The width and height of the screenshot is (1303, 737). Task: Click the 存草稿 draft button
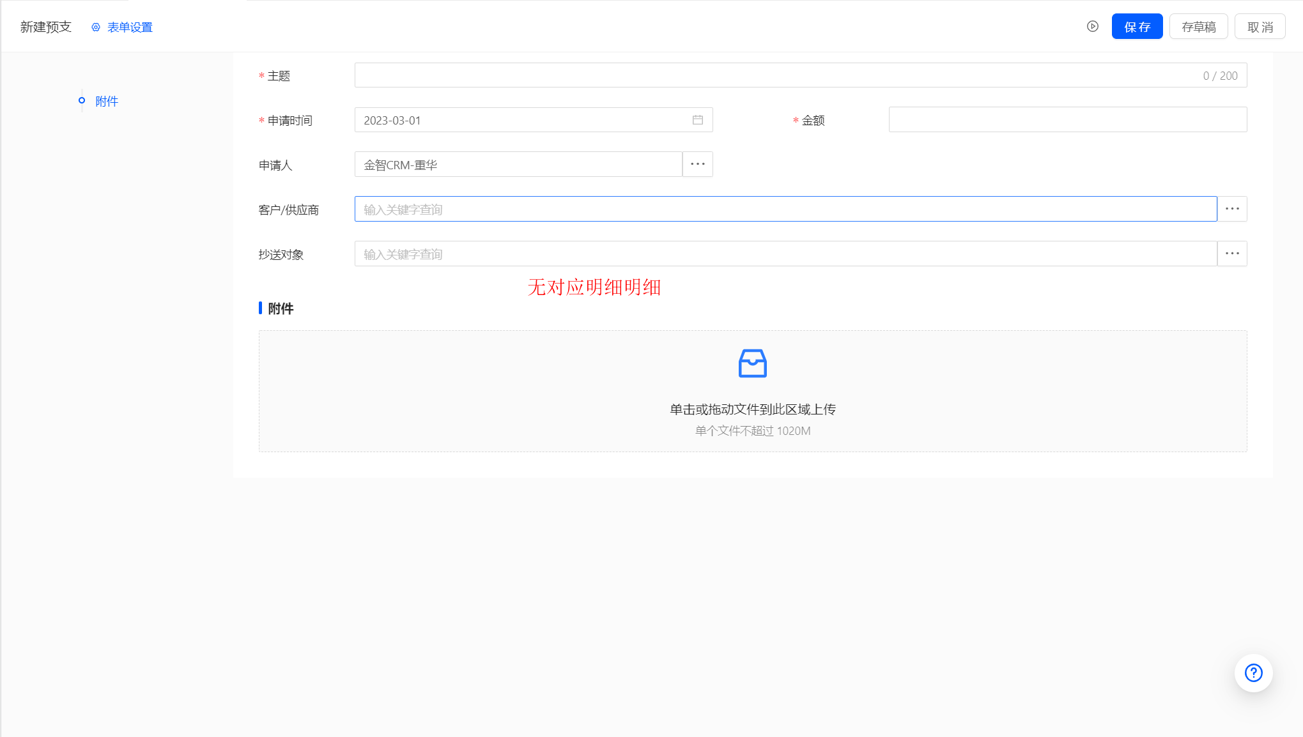pyautogui.click(x=1198, y=27)
